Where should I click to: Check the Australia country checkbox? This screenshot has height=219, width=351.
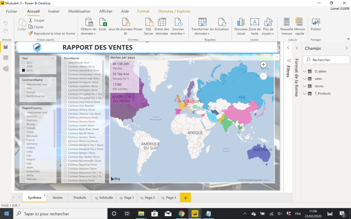(x=24, y=120)
